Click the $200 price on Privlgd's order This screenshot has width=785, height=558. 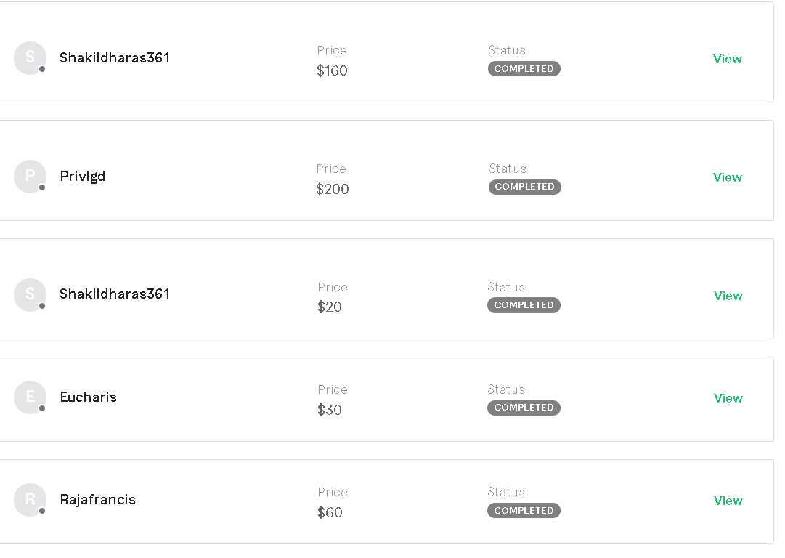(333, 190)
